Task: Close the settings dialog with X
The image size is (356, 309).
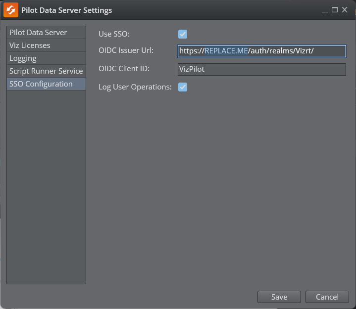Action: tap(345, 10)
